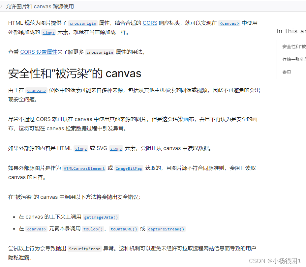Click the toBlob() method link

point(93,229)
